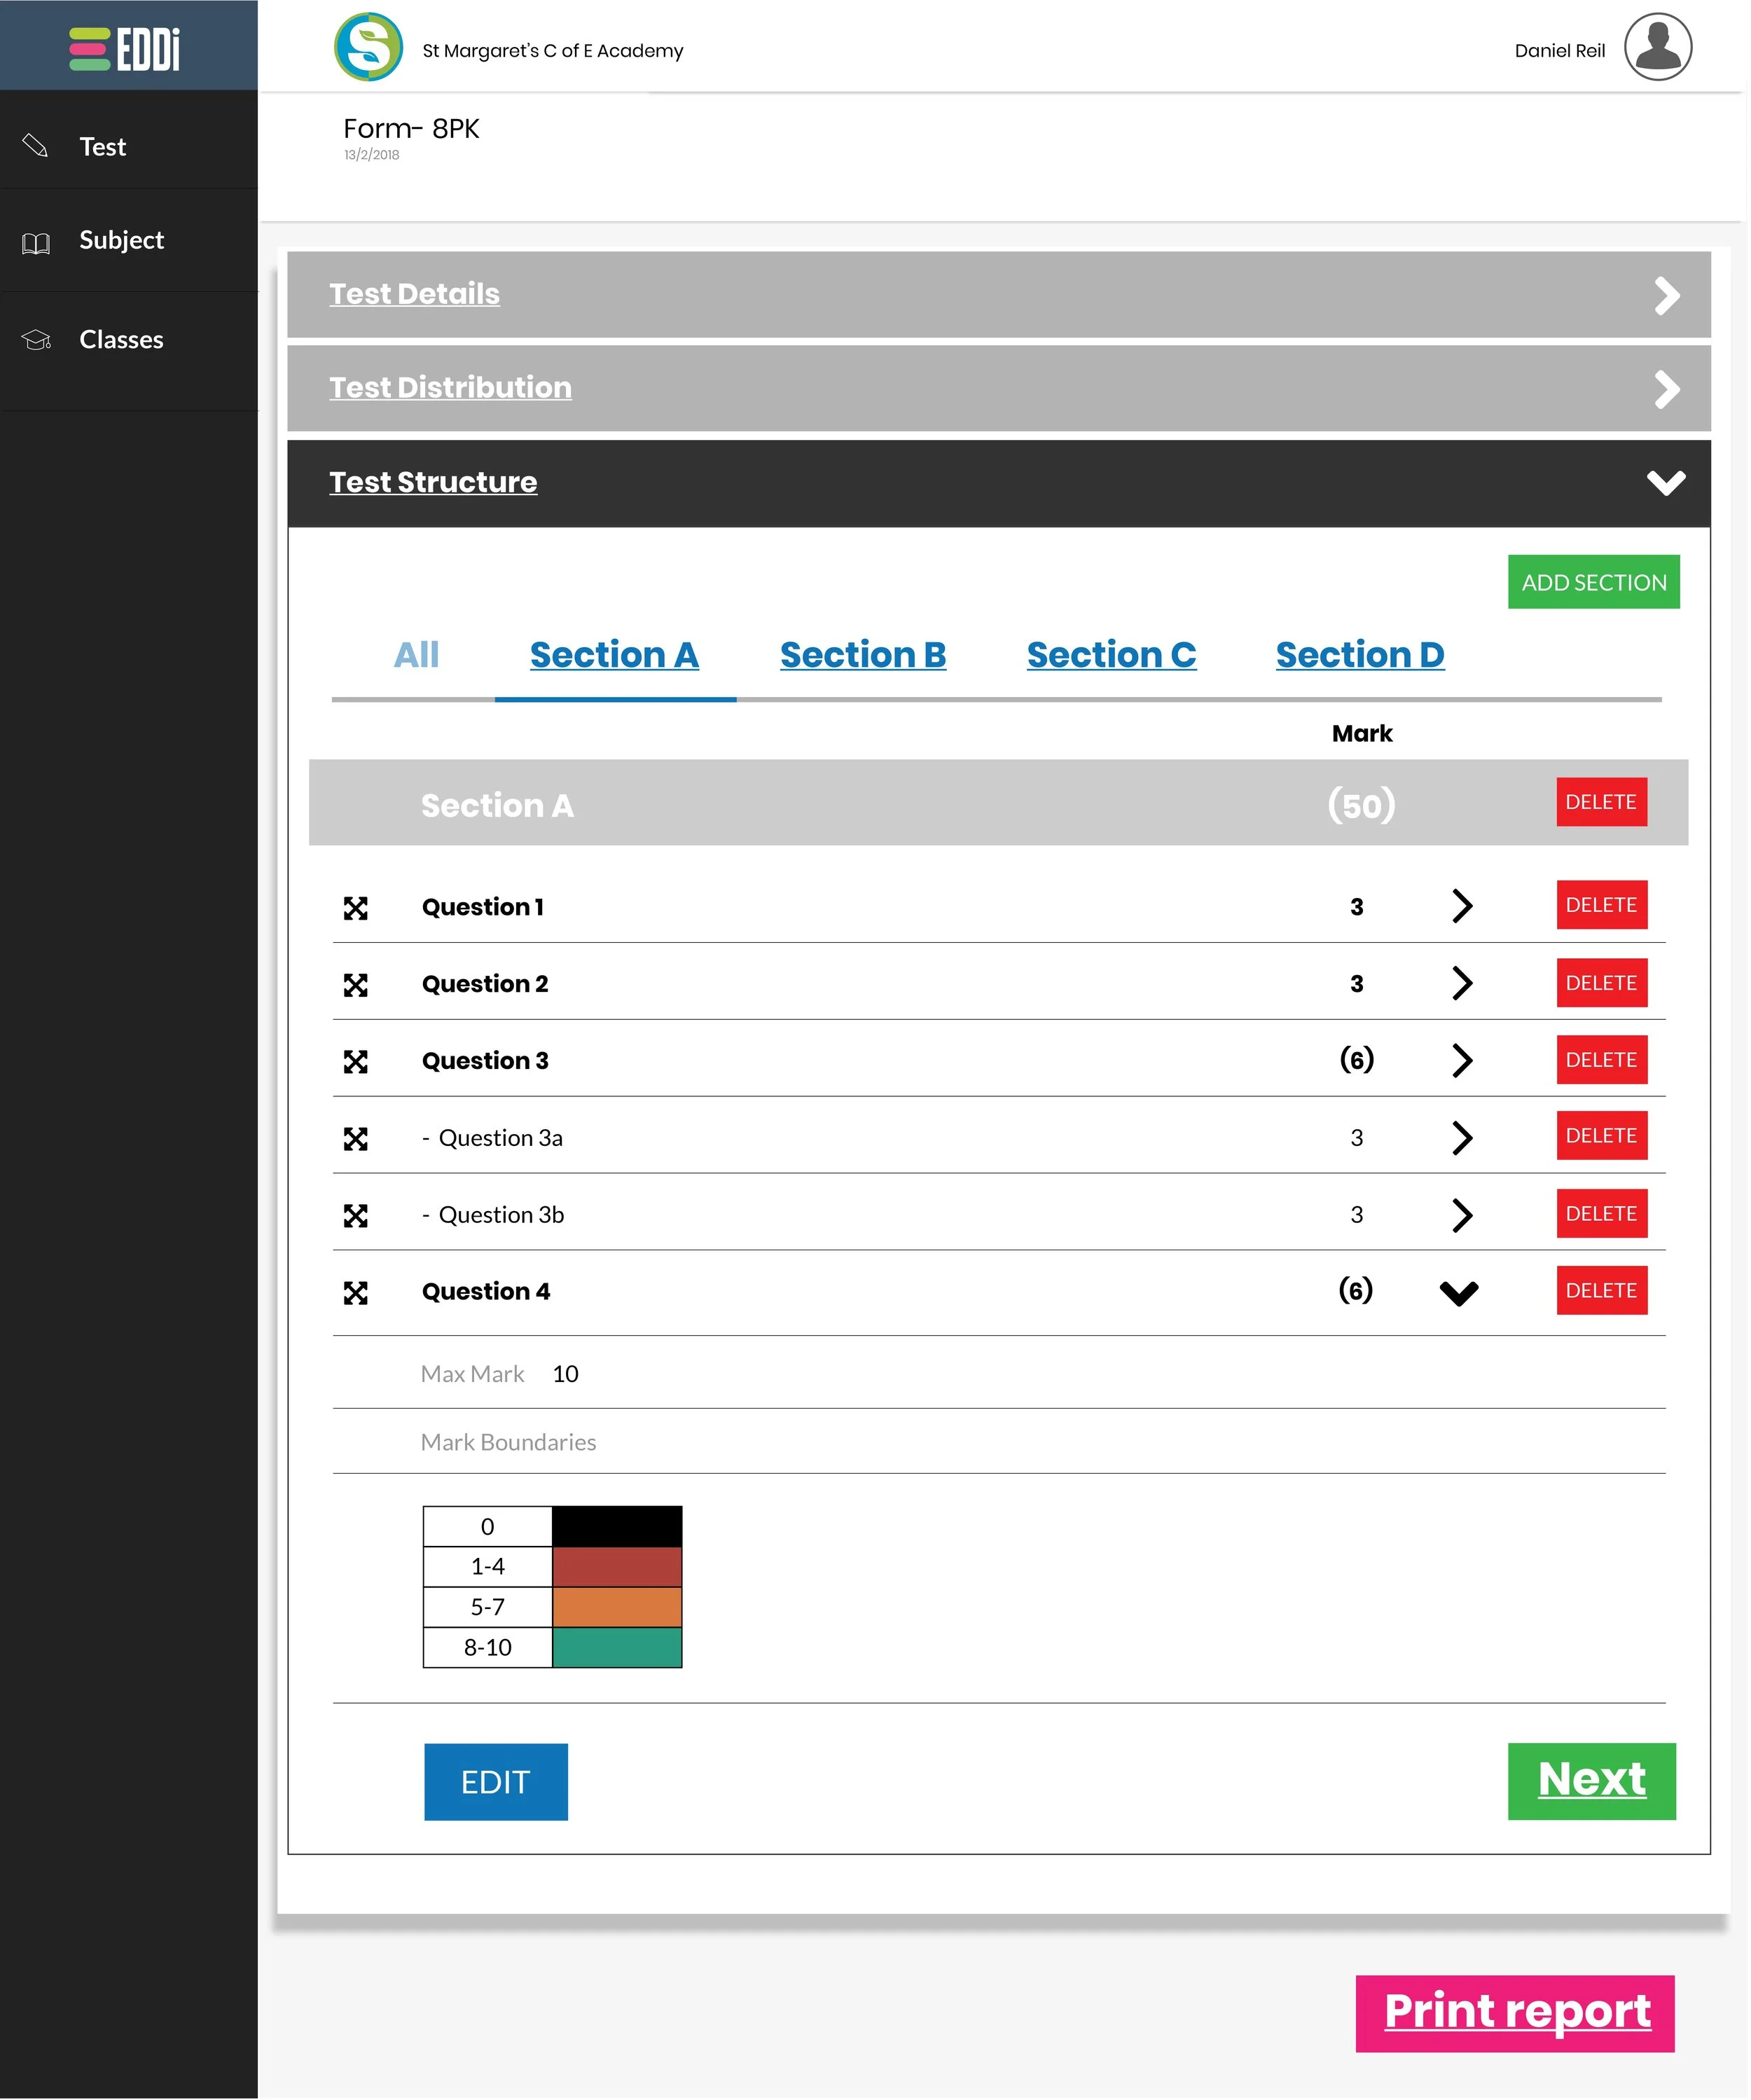Click move icon next to Question 4
The height and width of the screenshot is (2100, 1751).
click(356, 1293)
